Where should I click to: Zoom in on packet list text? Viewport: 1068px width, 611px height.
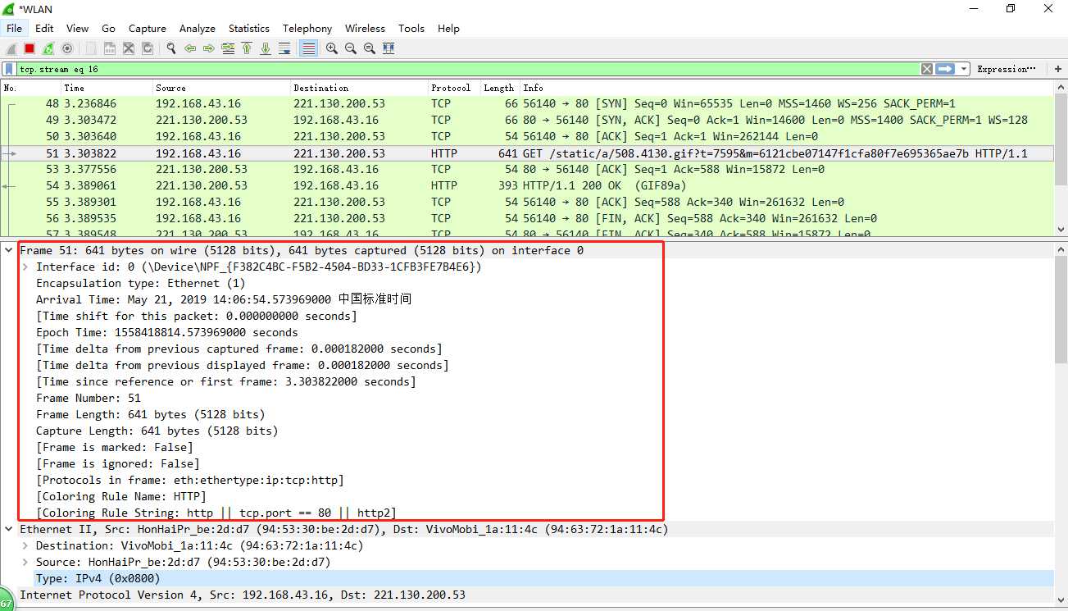pyautogui.click(x=332, y=48)
